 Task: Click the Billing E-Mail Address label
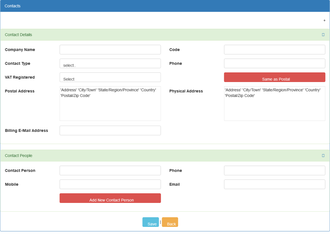(27, 130)
